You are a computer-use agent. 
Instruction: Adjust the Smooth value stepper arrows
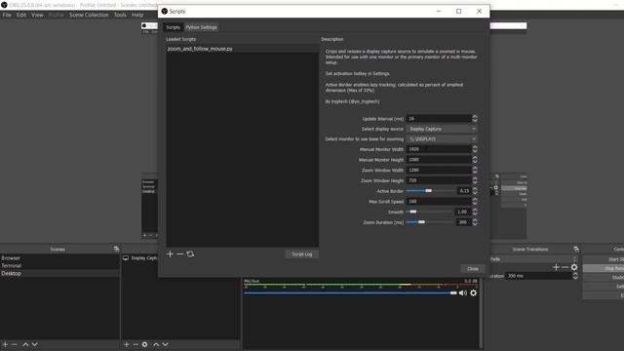click(475, 212)
